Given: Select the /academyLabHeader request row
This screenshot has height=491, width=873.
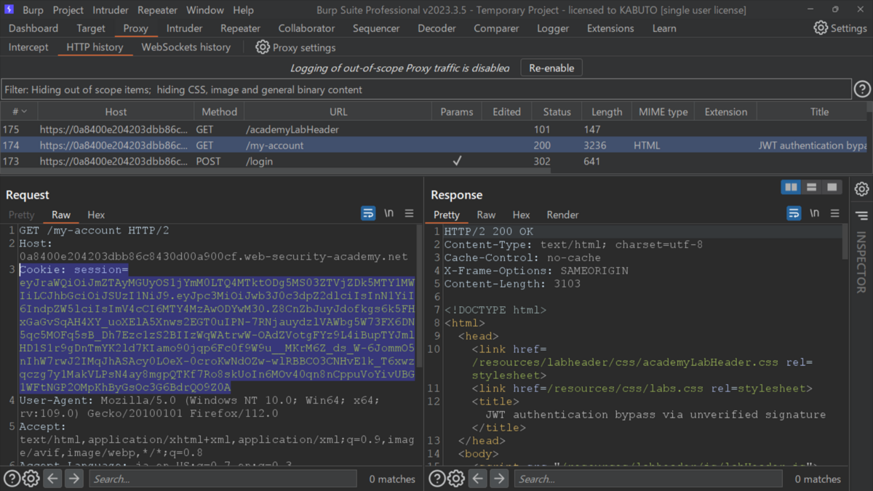Looking at the screenshot, I should click(x=434, y=129).
